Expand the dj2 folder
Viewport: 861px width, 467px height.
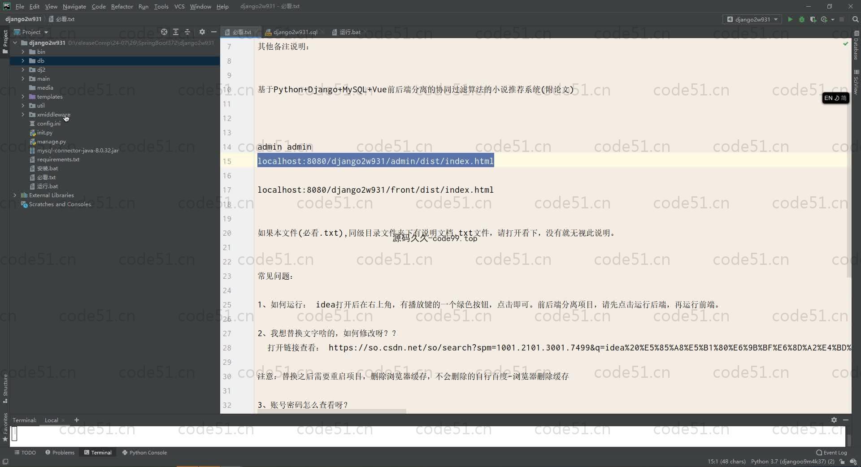23,70
